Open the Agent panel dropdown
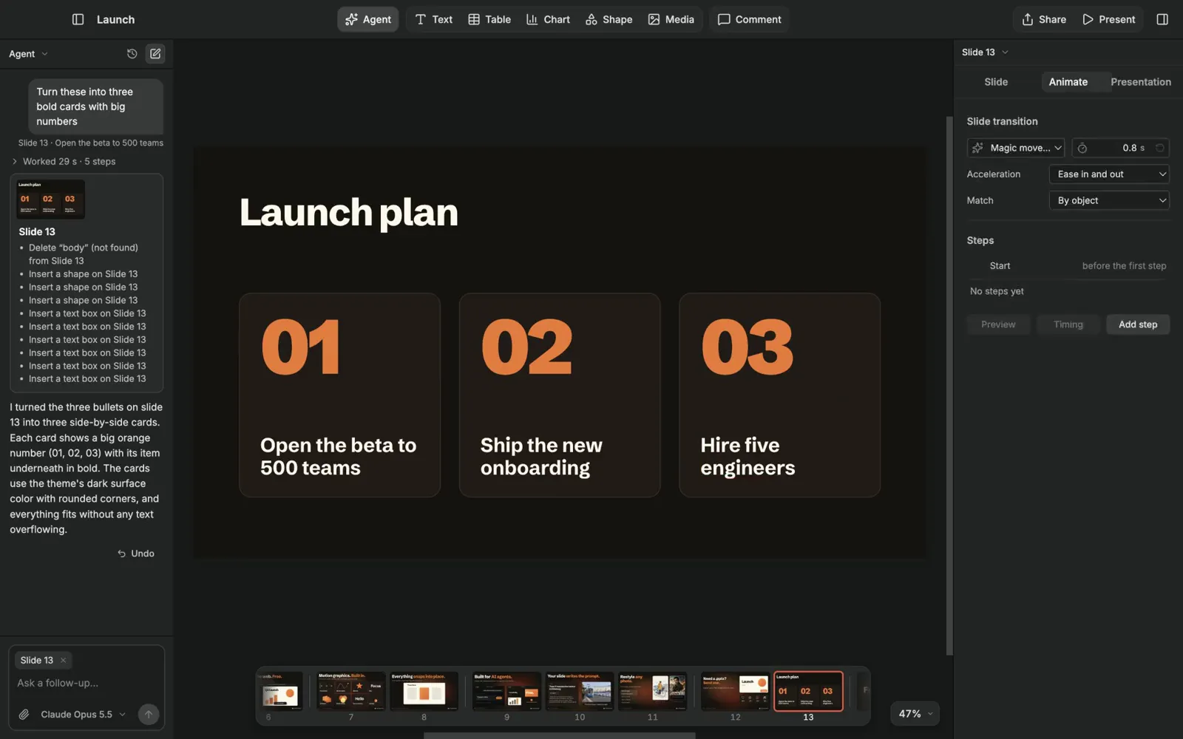 tap(28, 54)
